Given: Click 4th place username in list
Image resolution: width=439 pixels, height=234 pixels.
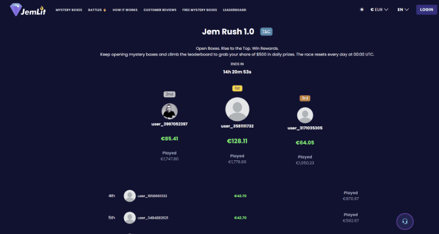Looking at the screenshot, I should click(152, 196).
